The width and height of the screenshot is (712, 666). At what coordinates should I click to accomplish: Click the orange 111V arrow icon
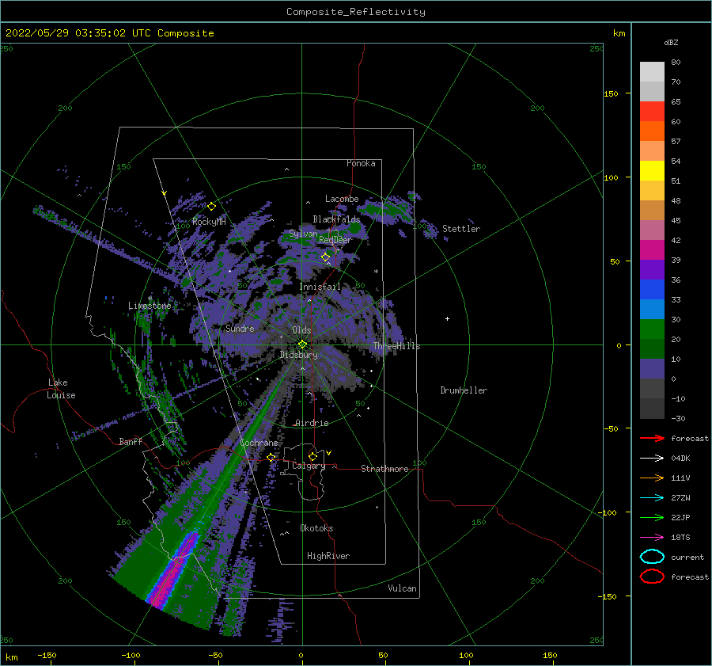pos(652,478)
